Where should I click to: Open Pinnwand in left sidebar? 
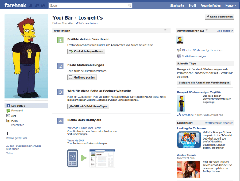(17, 111)
